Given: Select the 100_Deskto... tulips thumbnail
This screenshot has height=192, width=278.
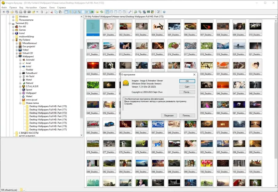Looking at the screenshot, I should point(207,165).
